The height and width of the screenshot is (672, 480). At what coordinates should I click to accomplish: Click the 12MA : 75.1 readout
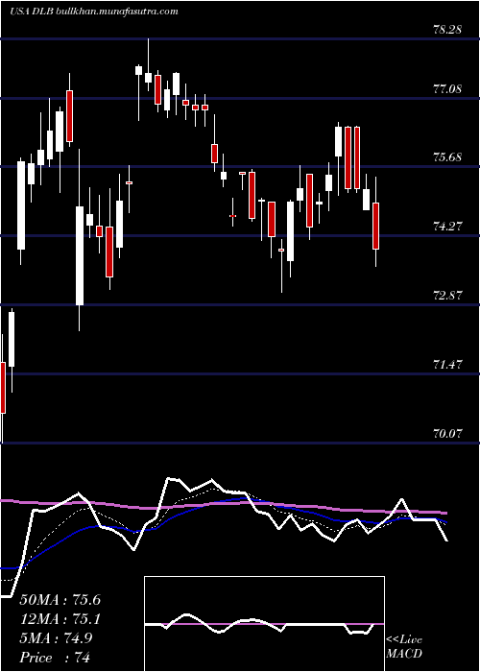pos(60,619)
